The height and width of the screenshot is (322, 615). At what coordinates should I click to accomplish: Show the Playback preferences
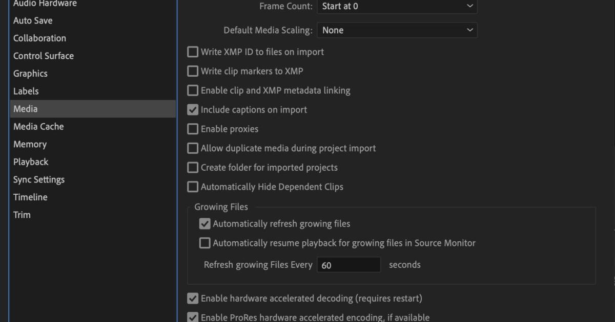tap(31, 162)
